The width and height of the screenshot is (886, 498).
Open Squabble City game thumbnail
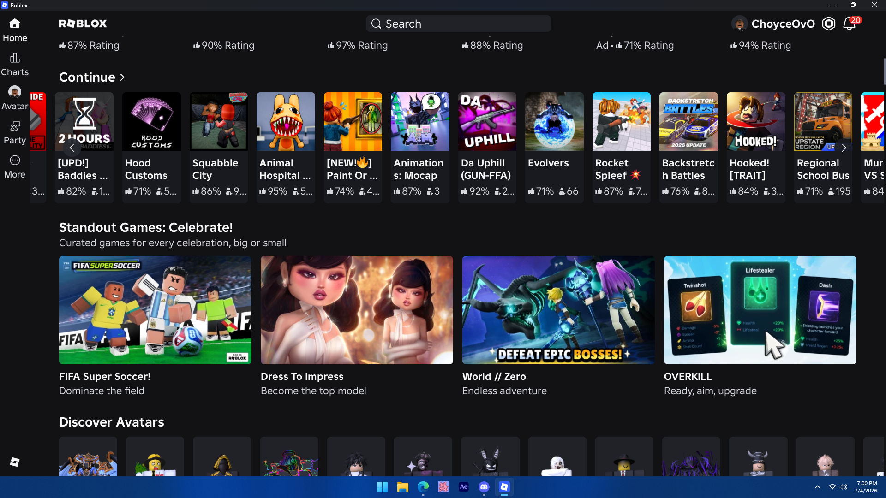pos(219,121)
